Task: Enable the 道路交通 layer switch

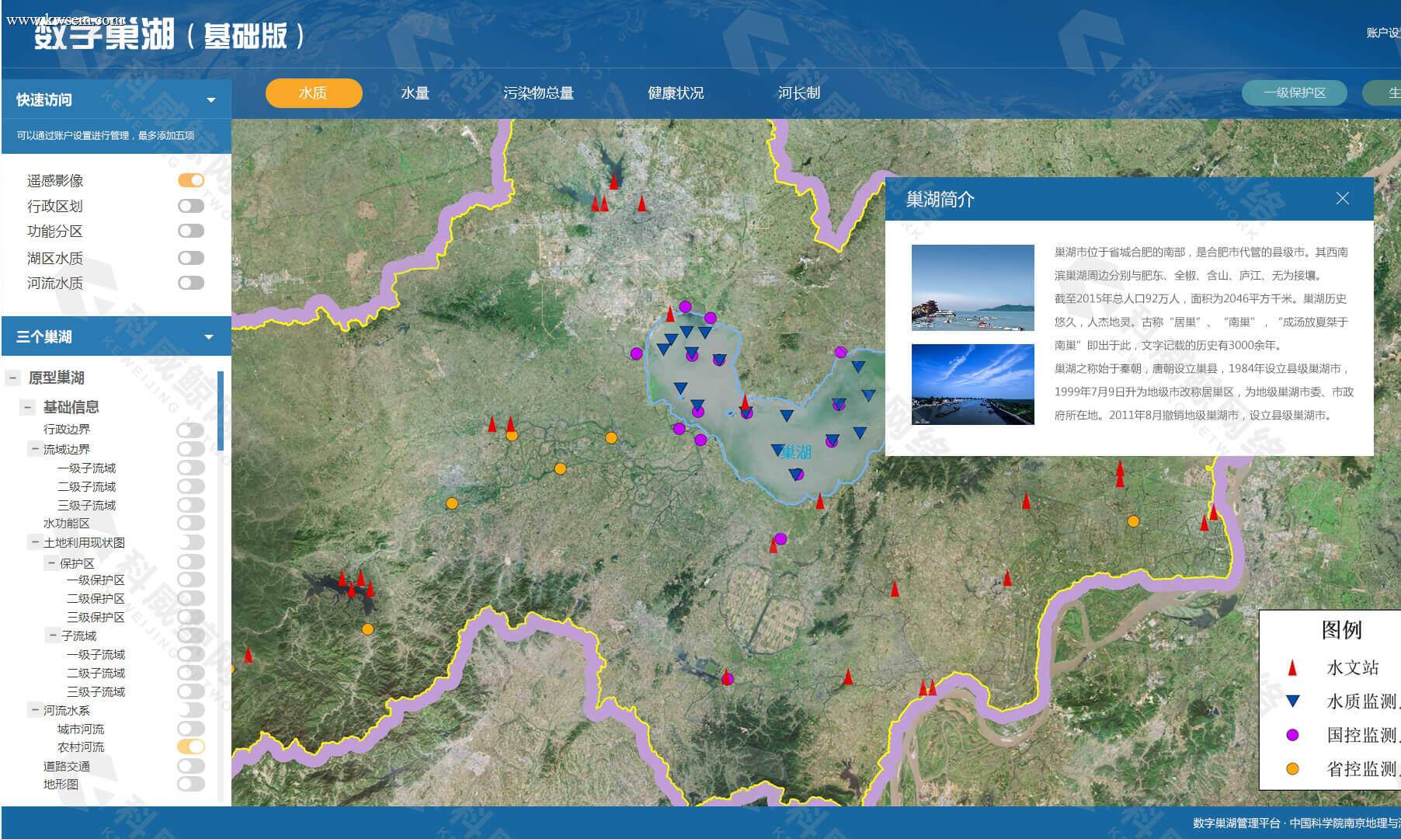Action: click(191, 765)
